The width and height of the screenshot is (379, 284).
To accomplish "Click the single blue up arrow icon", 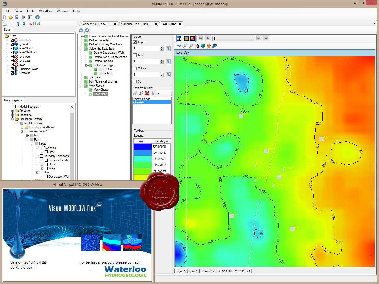I will pyautogui.click(x=18, y=24).
